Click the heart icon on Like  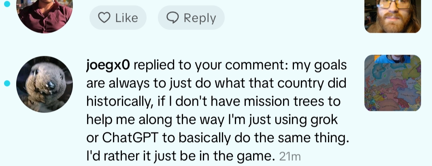point(105,18)
